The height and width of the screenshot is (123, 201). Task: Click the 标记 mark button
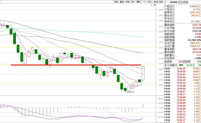point(150,2)
